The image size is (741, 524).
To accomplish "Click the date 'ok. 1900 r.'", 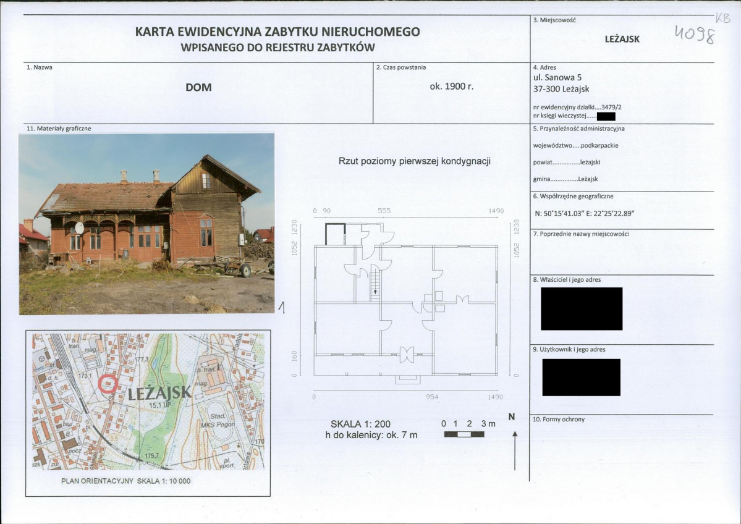I will 451,87.
